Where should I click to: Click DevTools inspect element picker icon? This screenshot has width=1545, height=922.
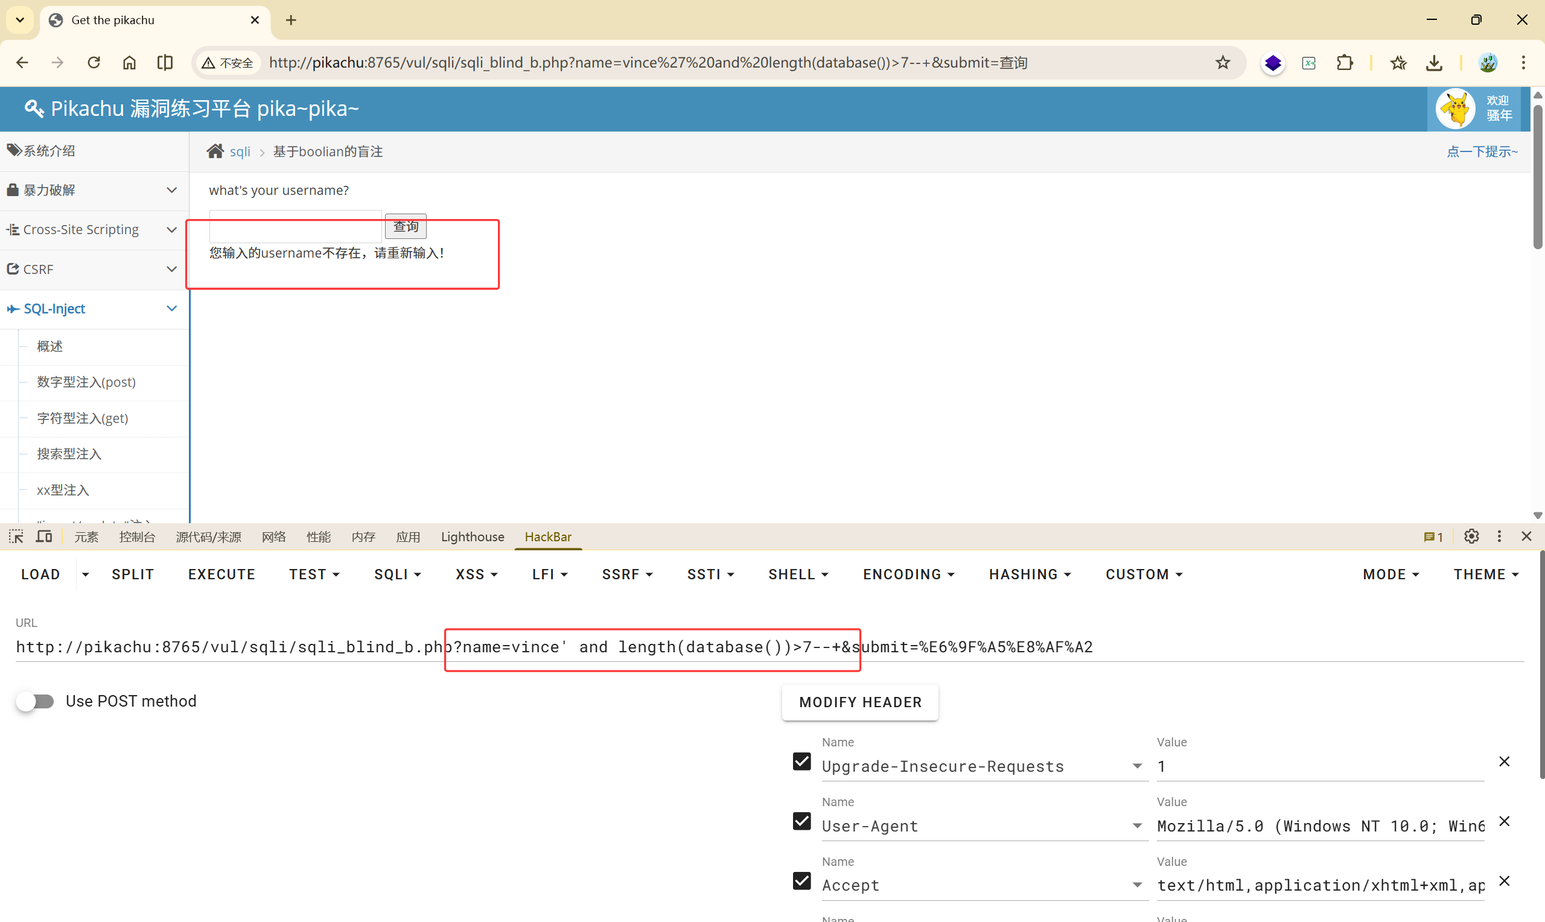[x=16, y=537]
